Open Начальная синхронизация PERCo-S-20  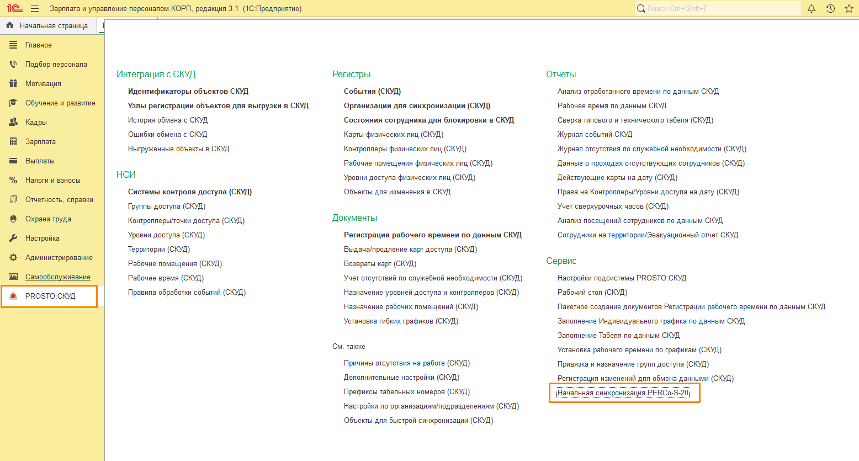pos(623,393)
